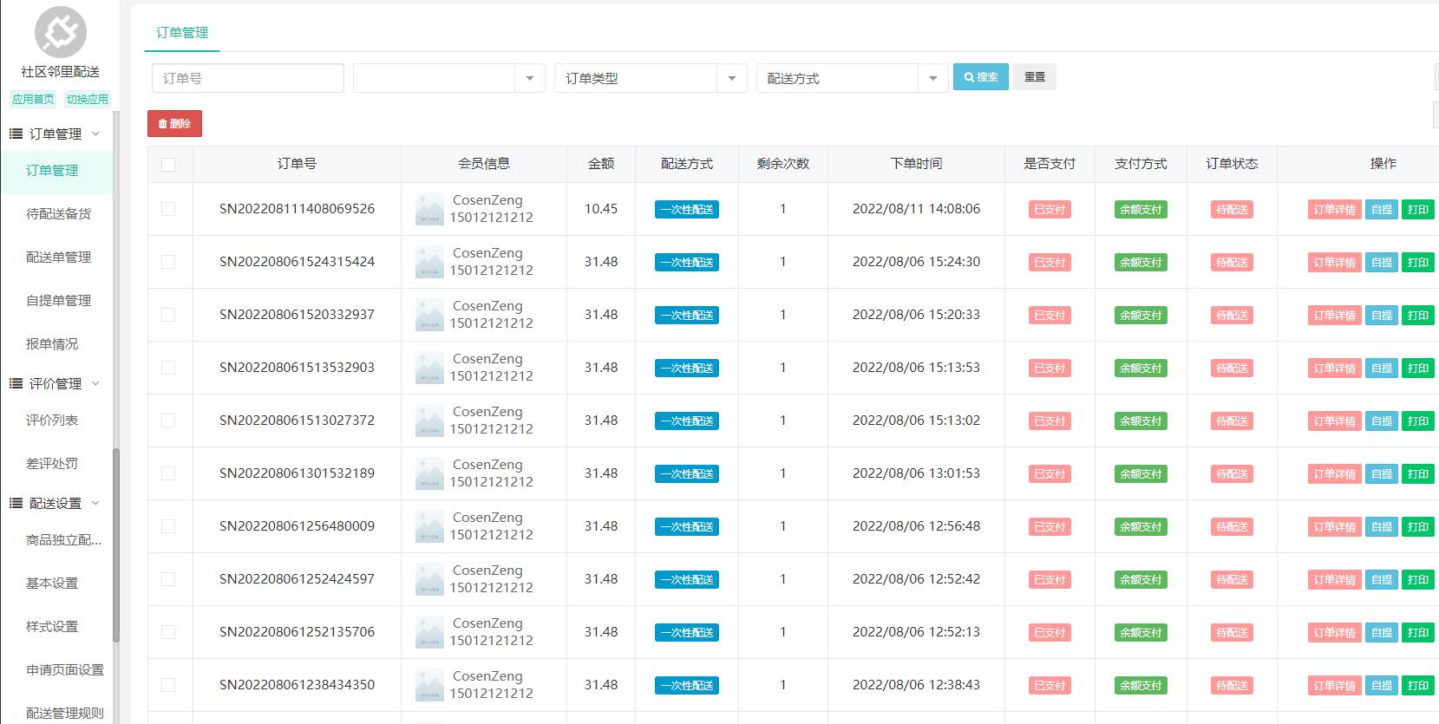Viewport: 1439px width, 724px height.
Task: Click member avatar in order SN202208111408069526 row
Action: (429, 209)
